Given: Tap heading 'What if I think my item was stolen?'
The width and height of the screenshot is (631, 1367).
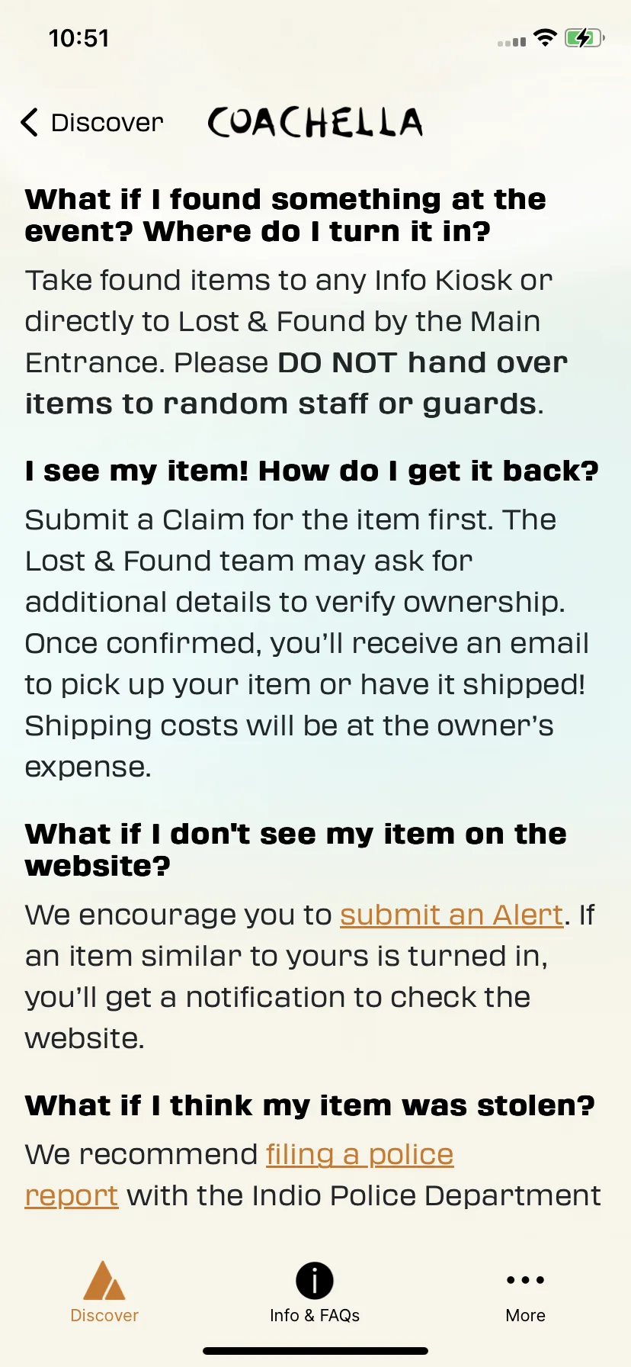Looking at the screenshot, I should pyautogui.click(x=310, y=1105).
